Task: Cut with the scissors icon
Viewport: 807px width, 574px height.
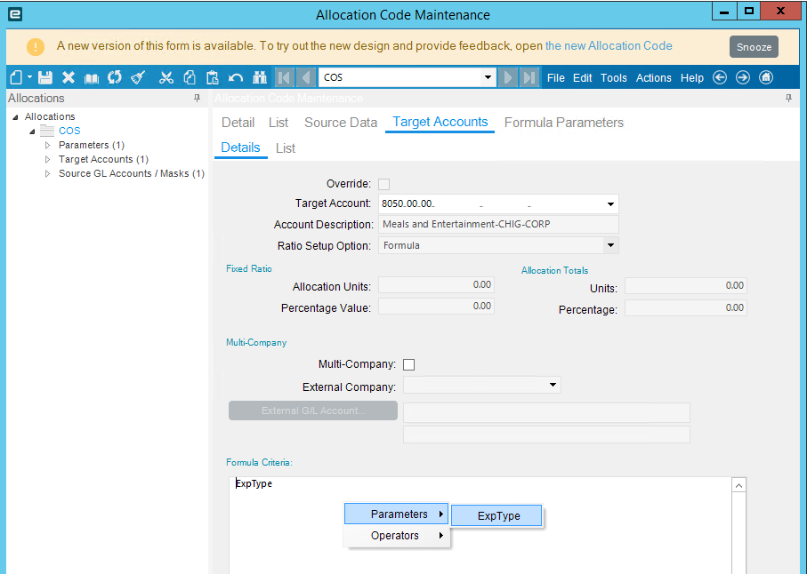Action: 165,77
